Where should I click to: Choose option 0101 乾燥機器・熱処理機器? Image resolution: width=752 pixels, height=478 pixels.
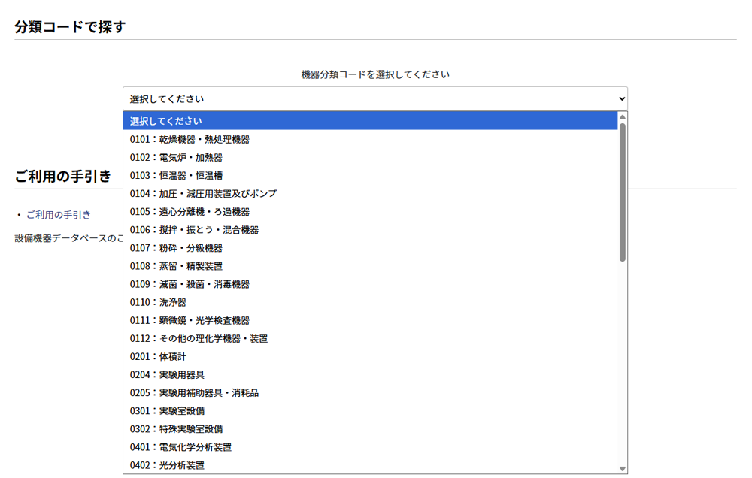tap(370, 139)
